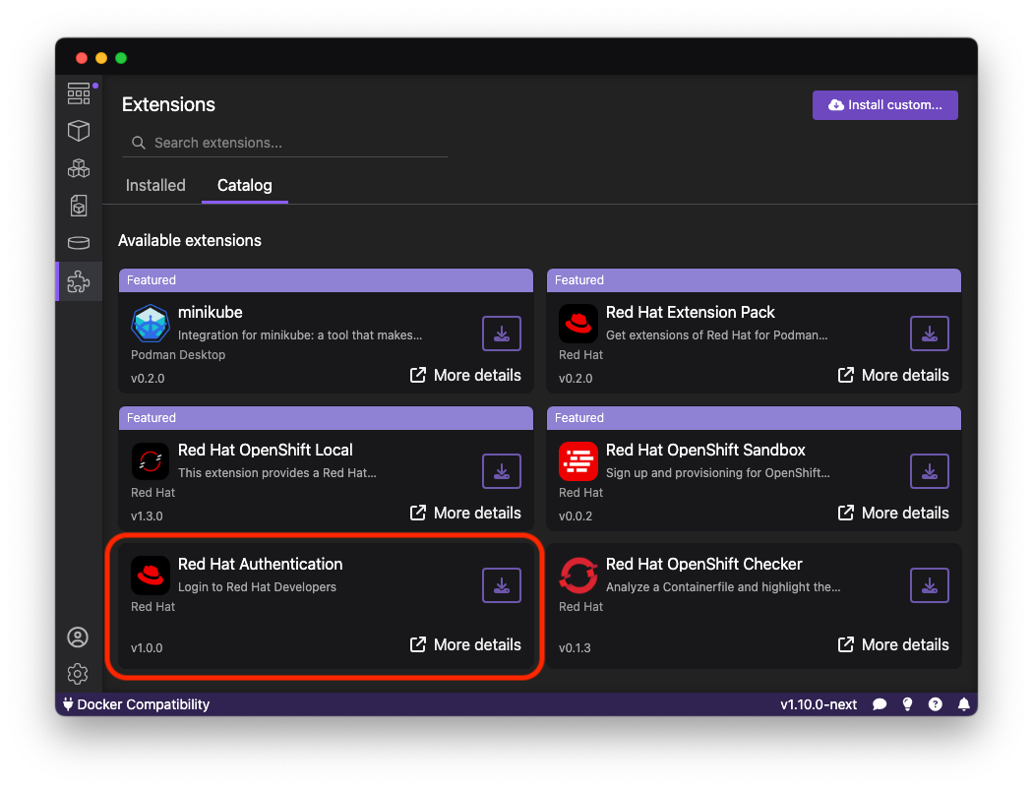Open the Containers cube icon in sidebar
The width and height of the screenshot is (1033, 789).
[x=79, y=131]
